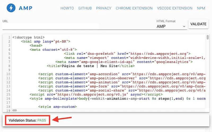Click 'amp-social-share' on line 14
Screen dimensions: 212x132
[107, 90]
